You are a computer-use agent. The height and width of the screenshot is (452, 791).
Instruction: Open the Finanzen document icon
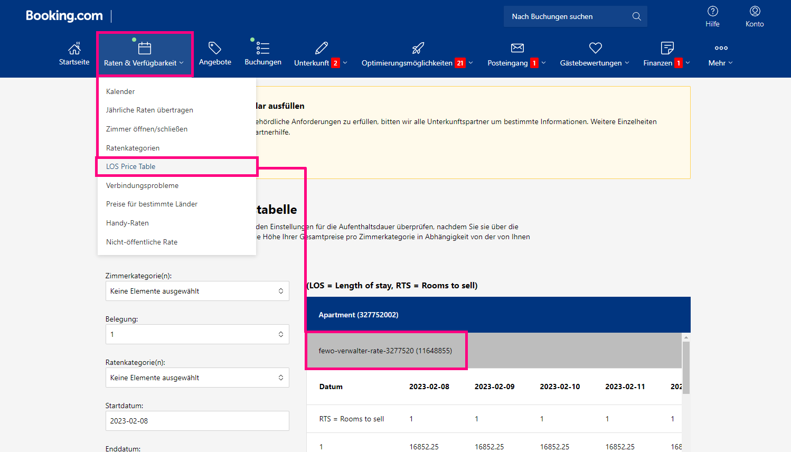point(667,48)
